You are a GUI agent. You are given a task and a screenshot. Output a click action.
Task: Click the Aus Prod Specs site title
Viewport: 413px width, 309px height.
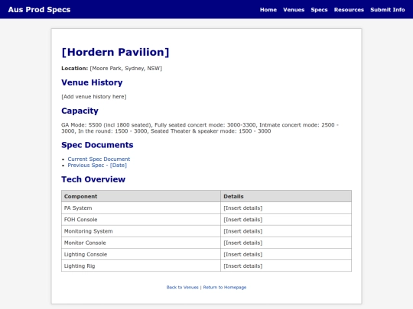point(39,10)
